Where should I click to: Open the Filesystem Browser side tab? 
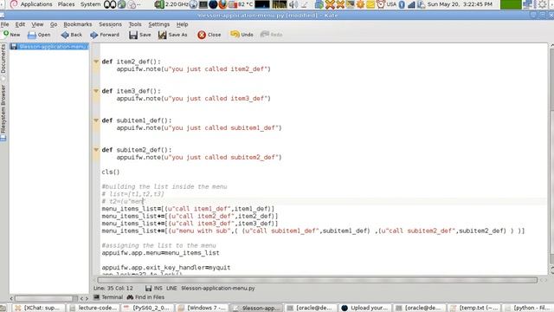click(3, 112)
